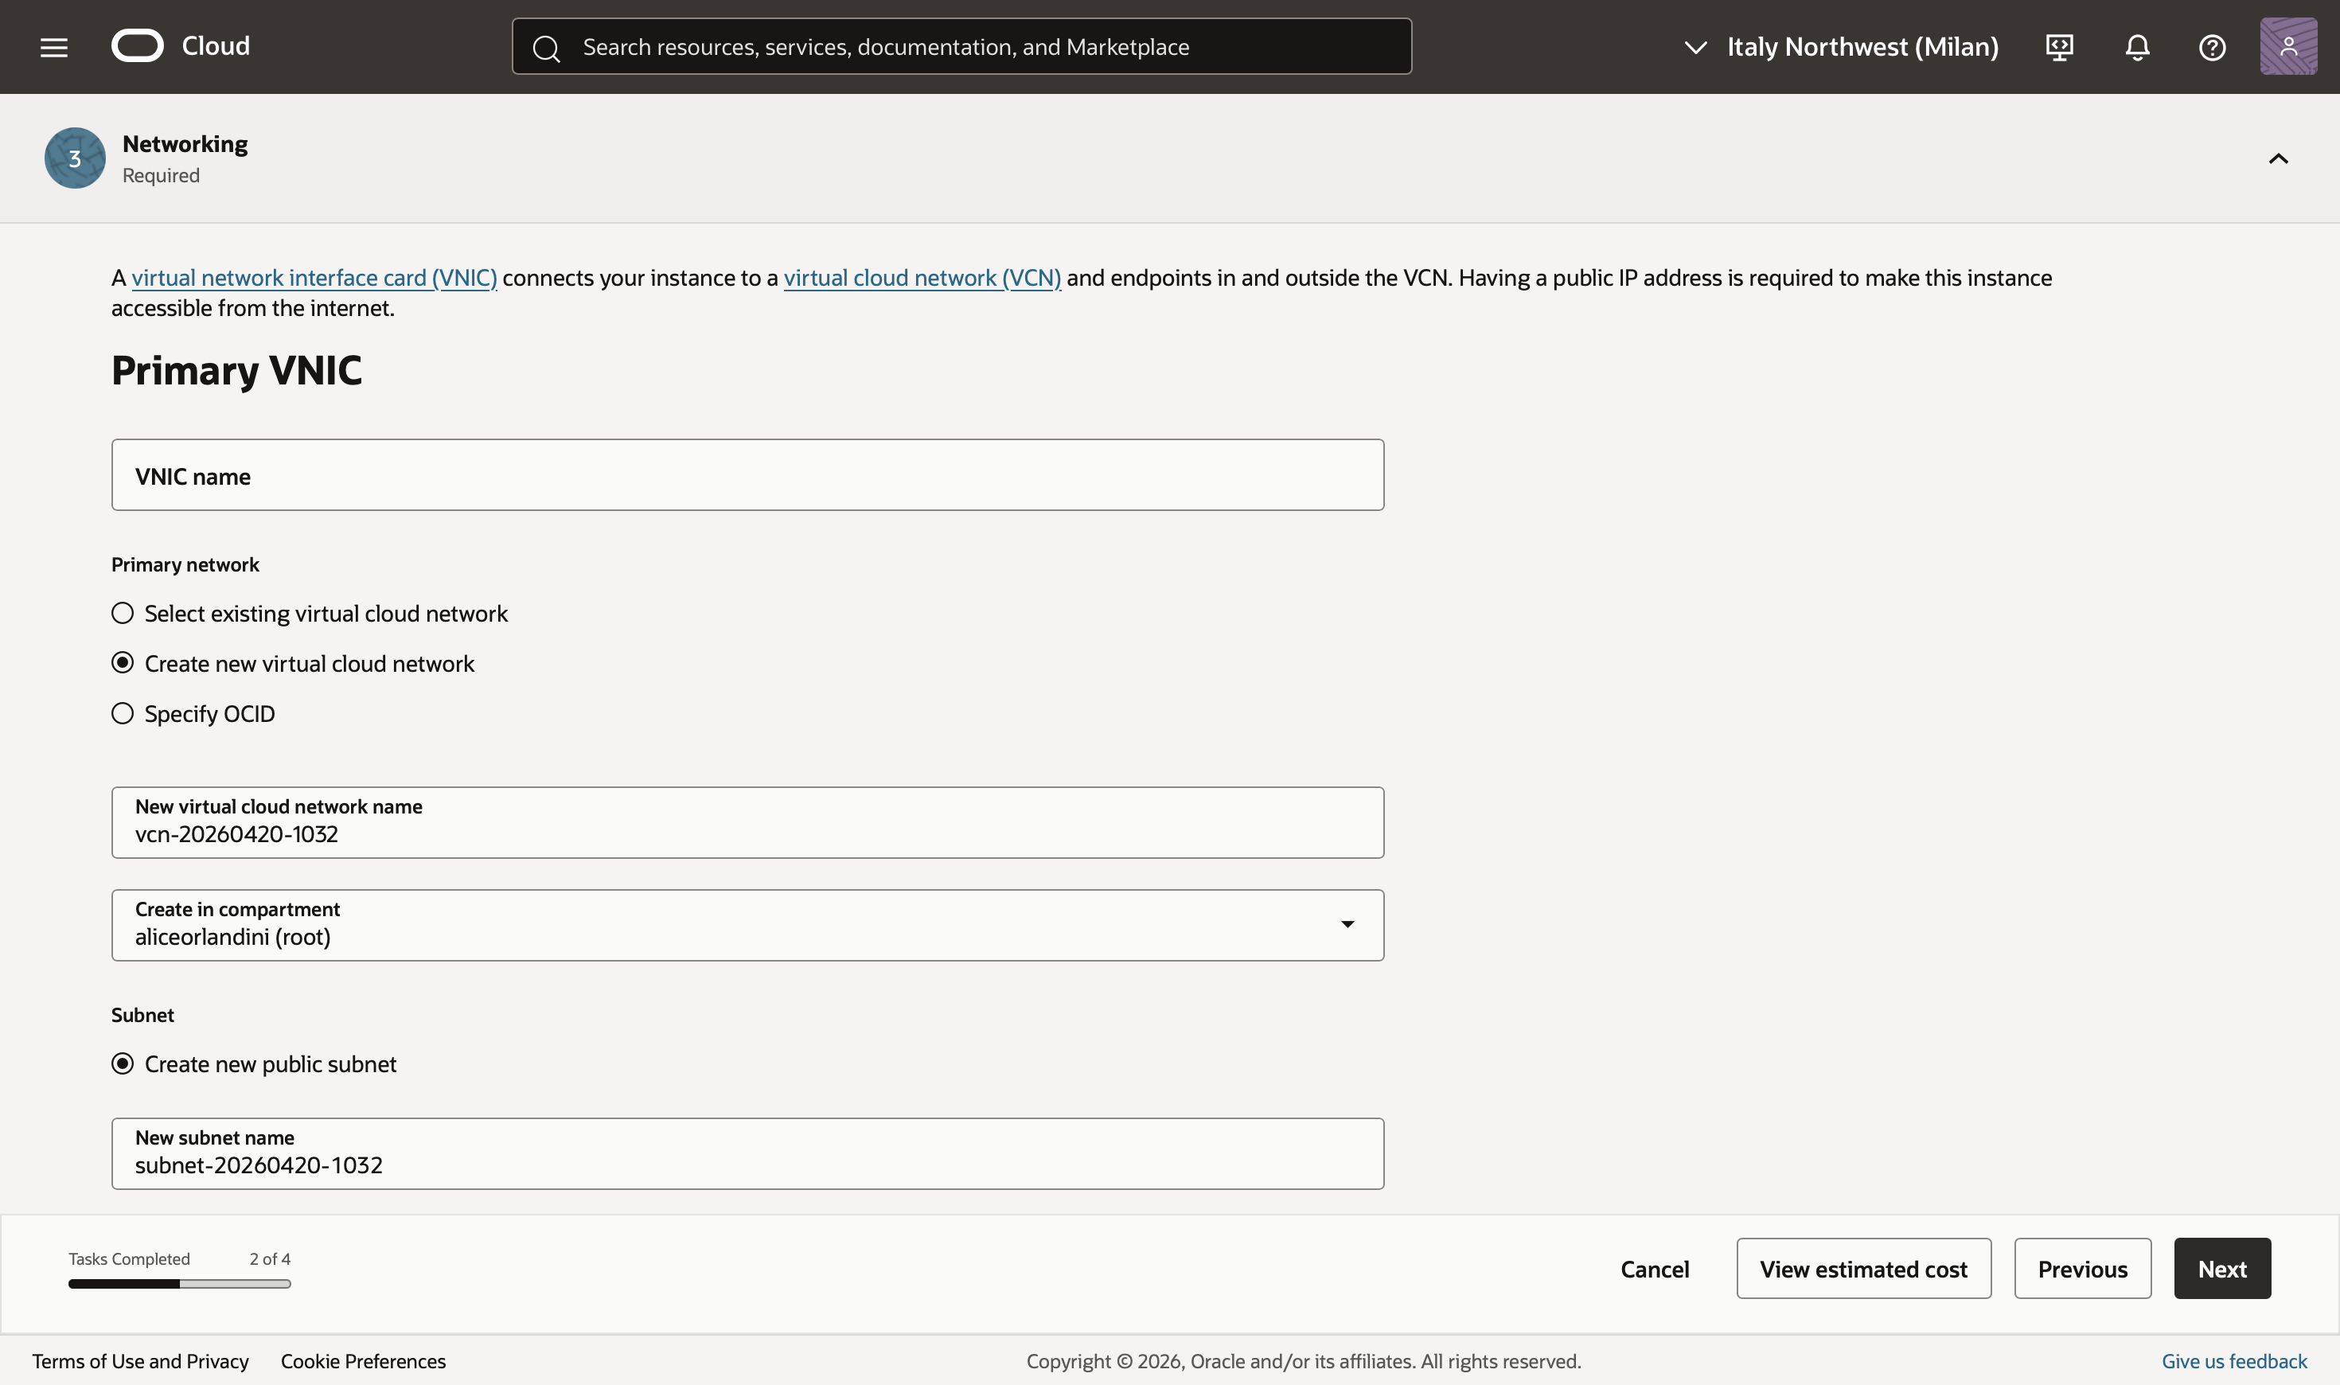Open the hamburger navigation menu
Screen dimensions: 2340x1385
click(x=54, y=47)
